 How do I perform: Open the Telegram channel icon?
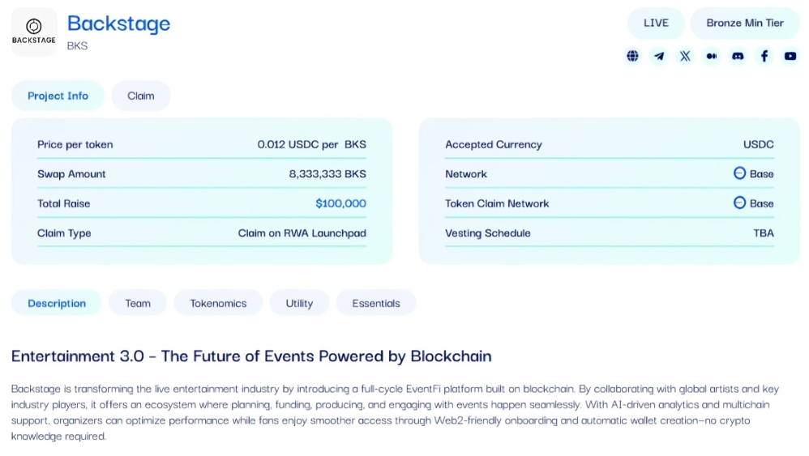659,56
